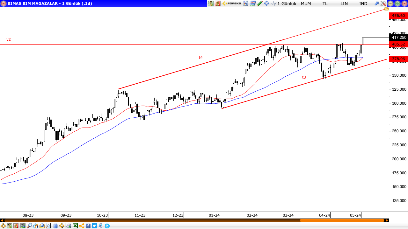408x229 pixels.
Task: Toggle the LIN scale option
Action: [x=344, y=3]
